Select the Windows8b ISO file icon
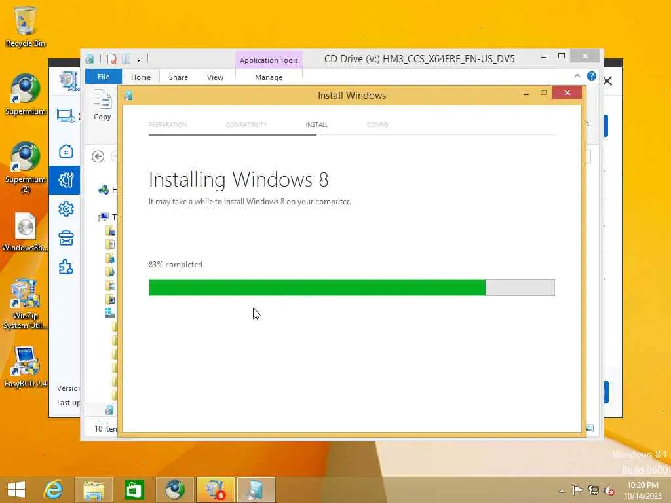The height and width of the screenshot is (503, 671). pyautogui.click(x=26, y=231)
